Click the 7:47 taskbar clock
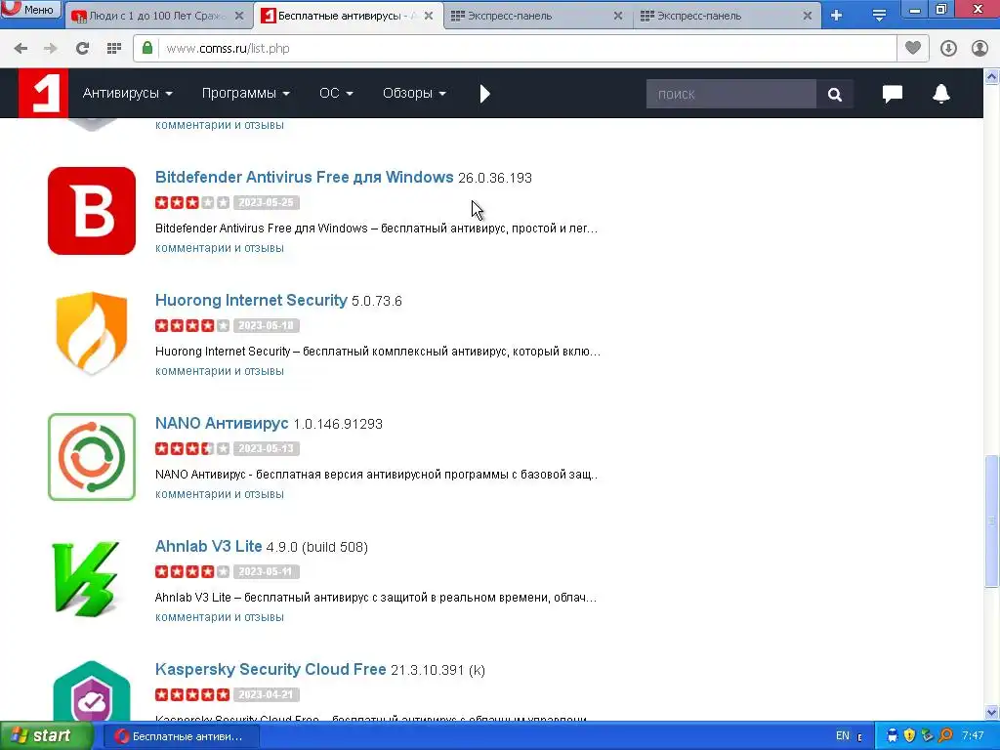Viewport: 1000px width, 750px height. point(973,736)
